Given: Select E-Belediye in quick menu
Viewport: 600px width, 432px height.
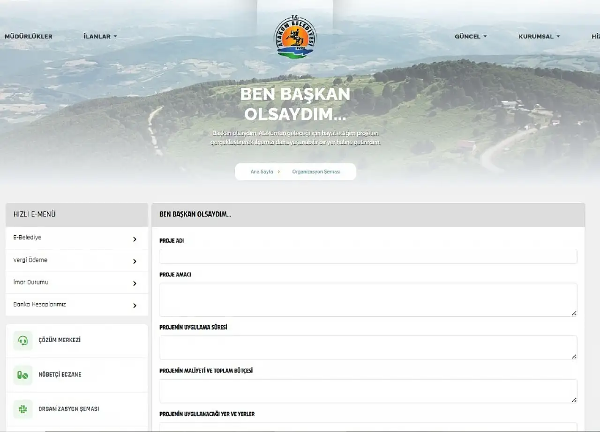Looking at the screenshot, I should click(27, 238).
